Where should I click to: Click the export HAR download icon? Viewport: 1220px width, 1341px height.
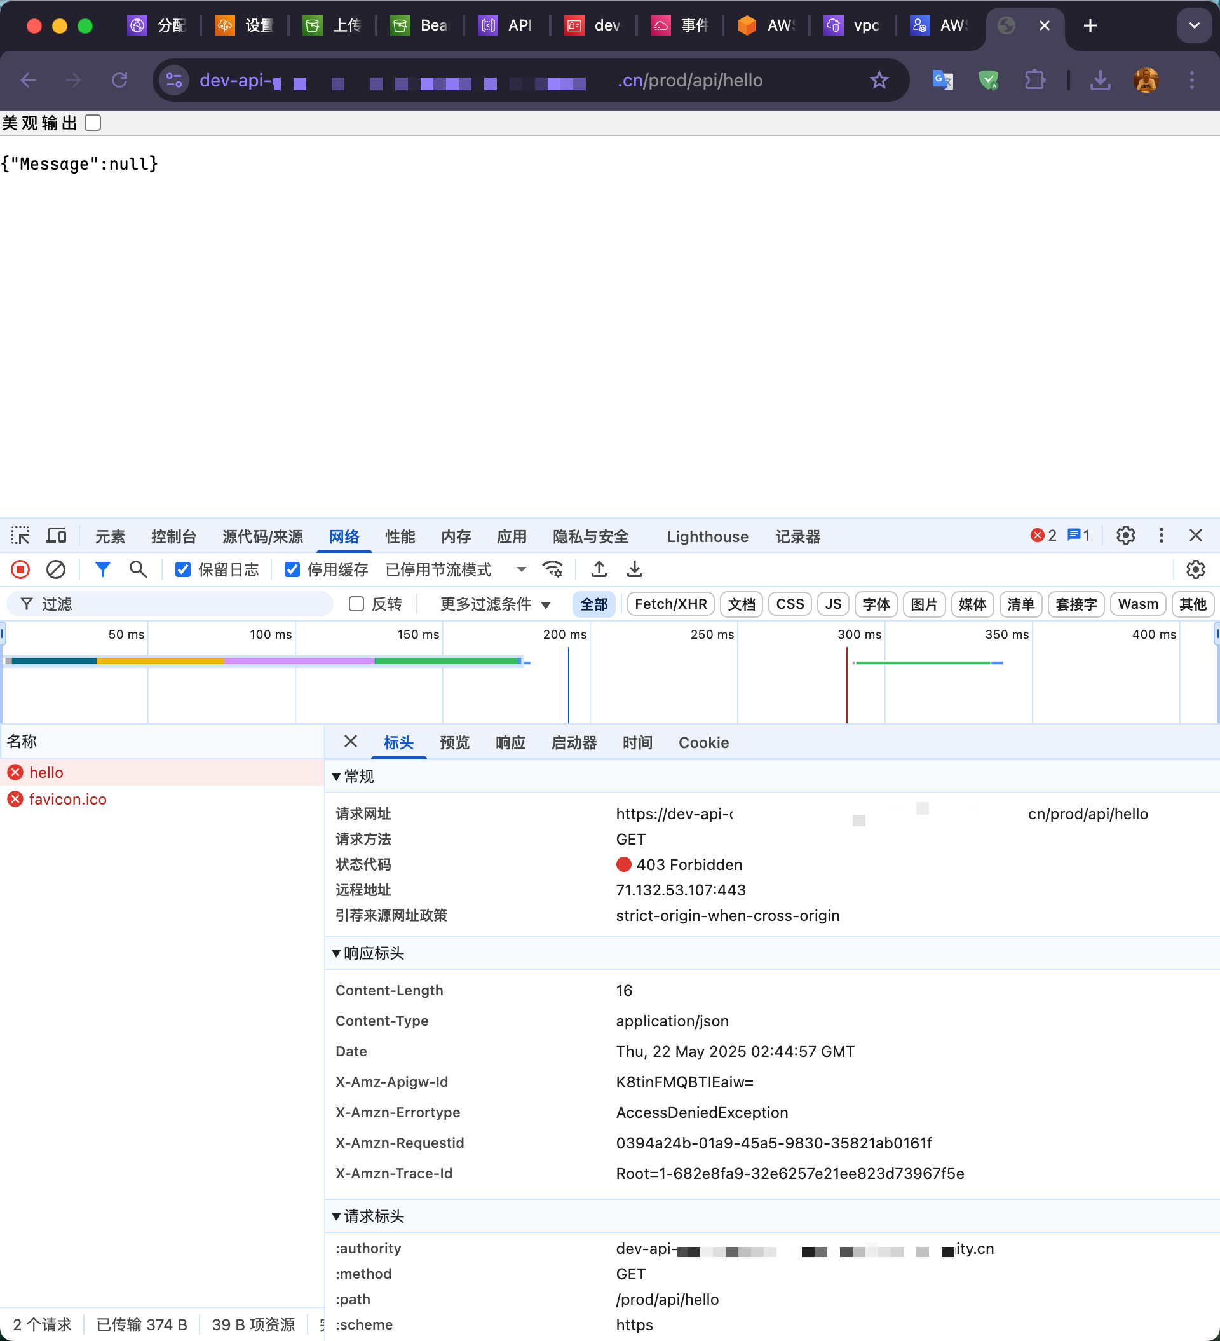pos(635,569)
